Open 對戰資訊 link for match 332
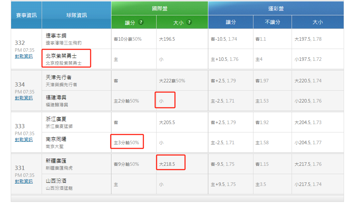 click(24, 56)
